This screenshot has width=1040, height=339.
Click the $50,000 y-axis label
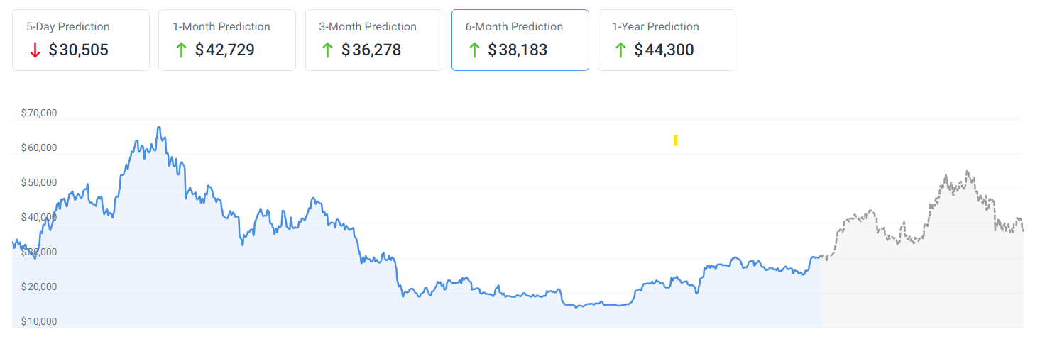[39, 182]
